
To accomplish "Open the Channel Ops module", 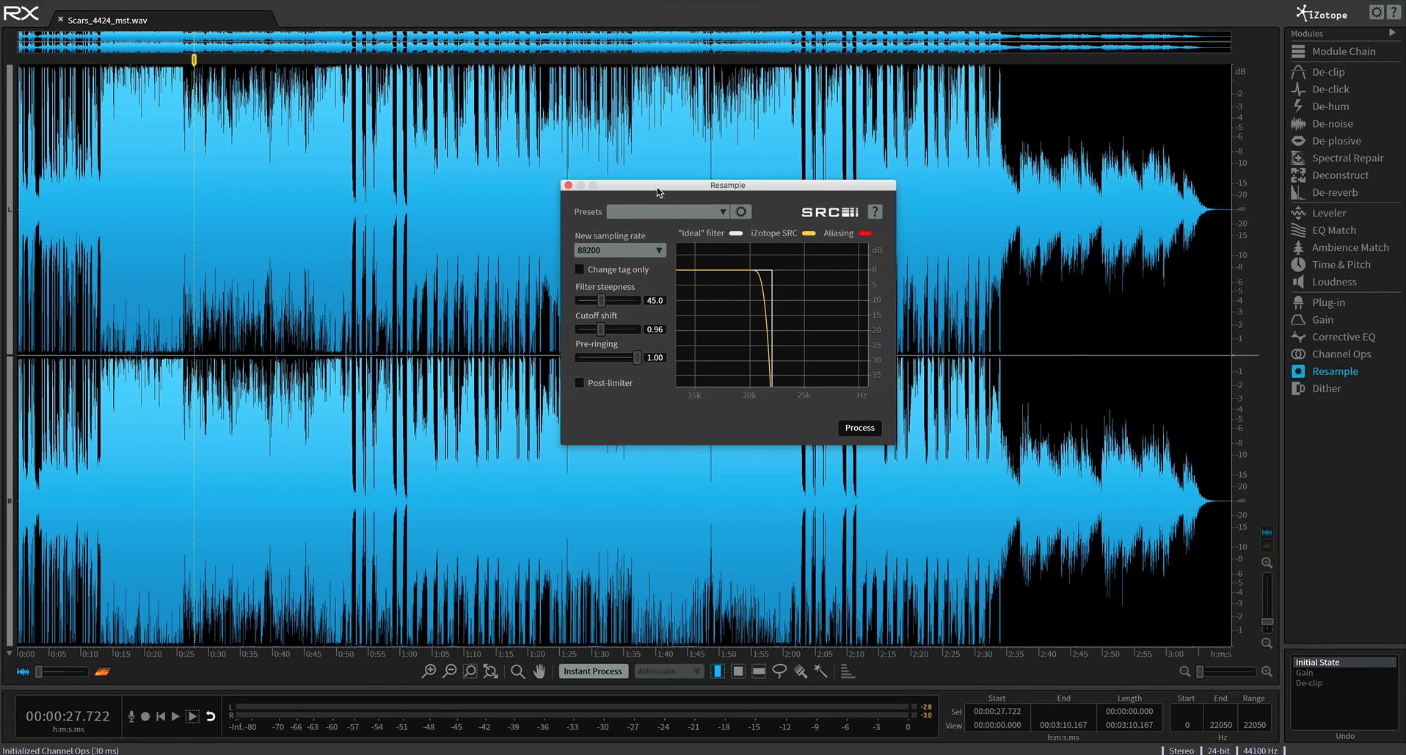I will click(1341, 354).
